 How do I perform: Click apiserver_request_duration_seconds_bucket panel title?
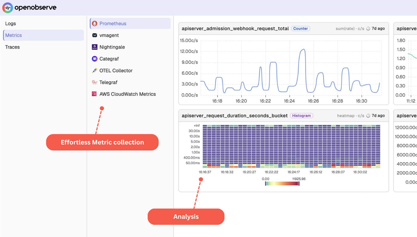coord(235,116)
